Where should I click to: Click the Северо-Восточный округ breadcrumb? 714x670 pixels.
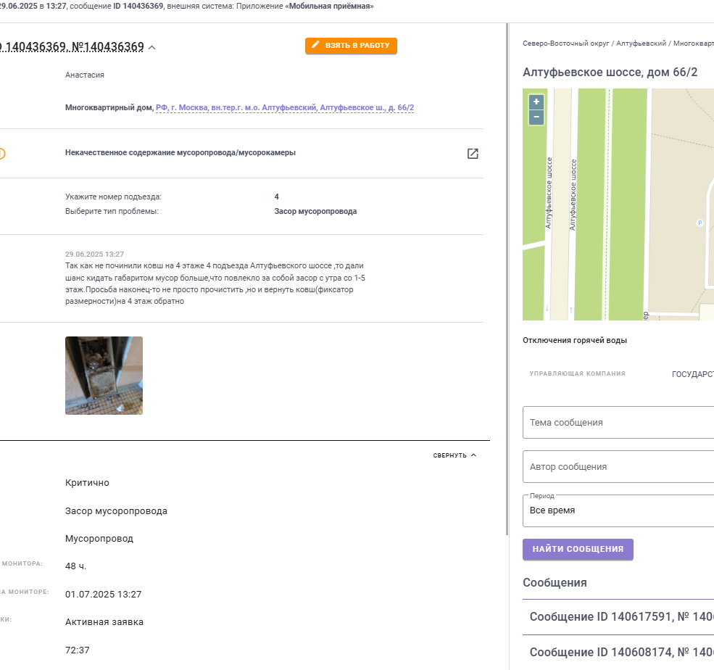point(566,44)
